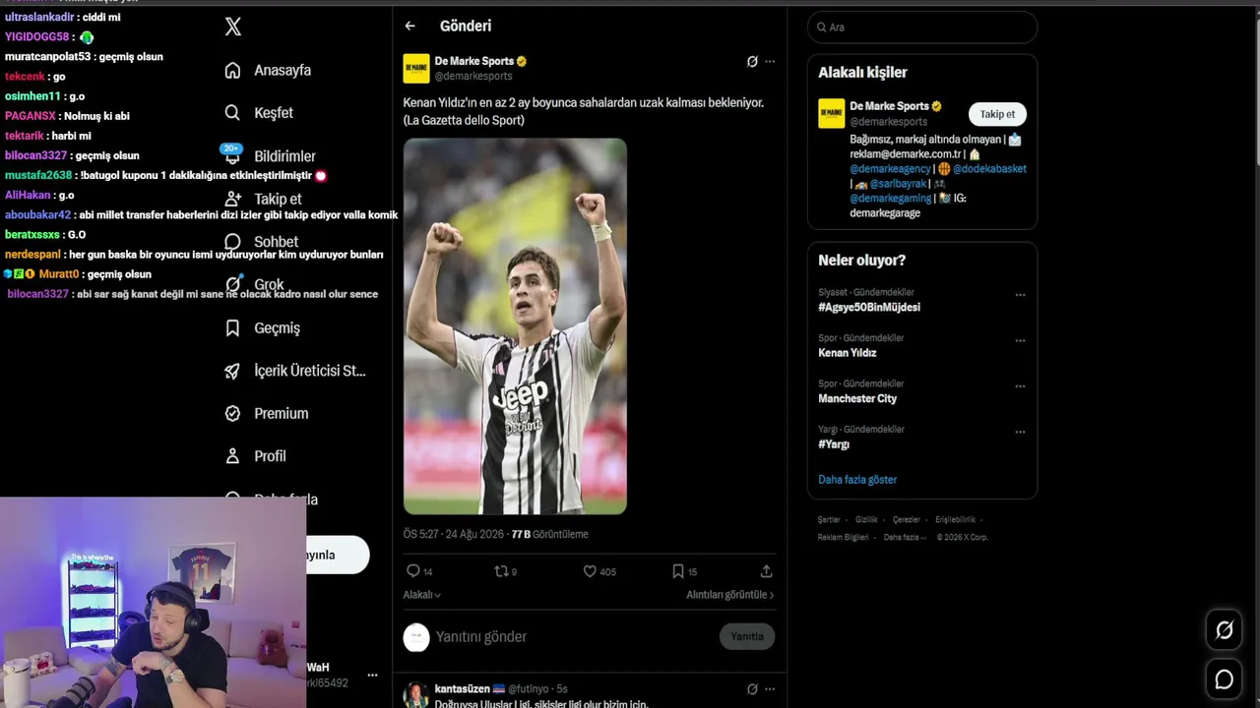
Task: Open Premium label in the sidebar
Action: [282, 414]
